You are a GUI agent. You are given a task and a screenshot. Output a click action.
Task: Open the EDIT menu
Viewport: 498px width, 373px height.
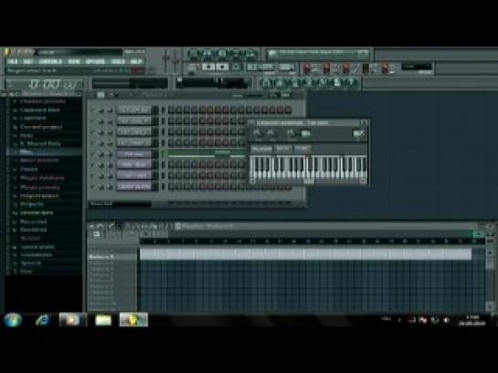point(28,61)
